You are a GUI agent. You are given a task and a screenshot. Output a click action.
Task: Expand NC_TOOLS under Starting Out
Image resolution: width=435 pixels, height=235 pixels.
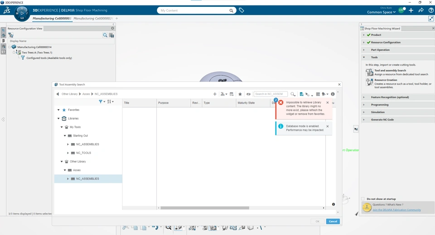click(68, 153)
